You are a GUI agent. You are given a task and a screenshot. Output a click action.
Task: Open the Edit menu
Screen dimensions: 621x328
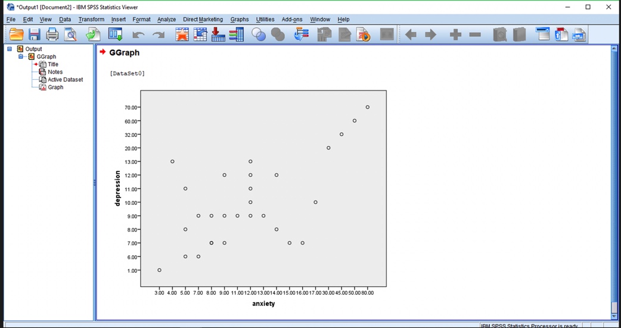point(28,20)
